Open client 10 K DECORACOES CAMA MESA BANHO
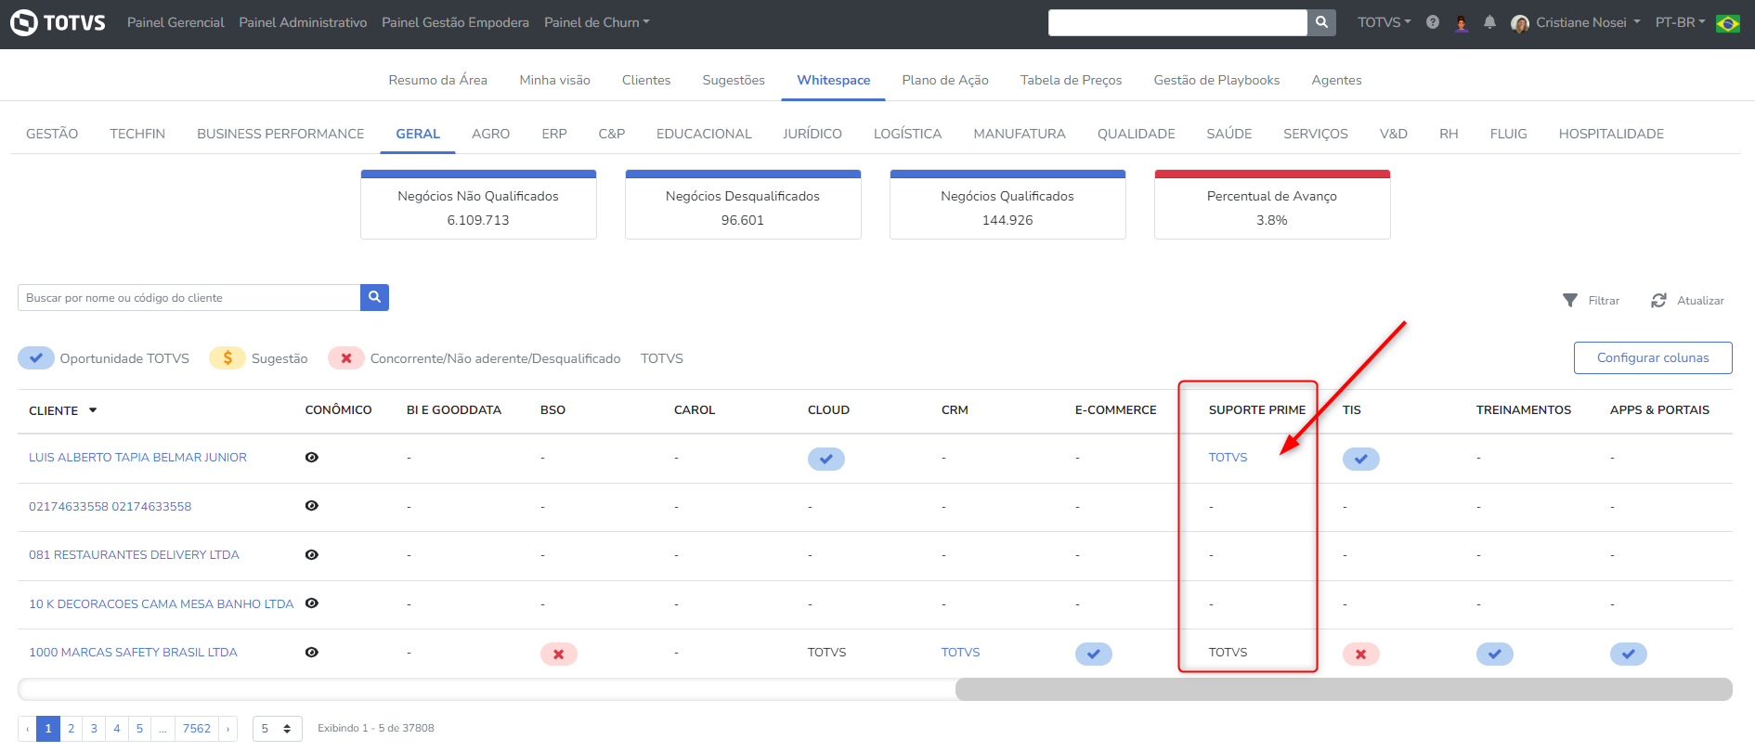Image resolution: width=1755 pixels, height=752 pixels. click(x=161, y=604)
